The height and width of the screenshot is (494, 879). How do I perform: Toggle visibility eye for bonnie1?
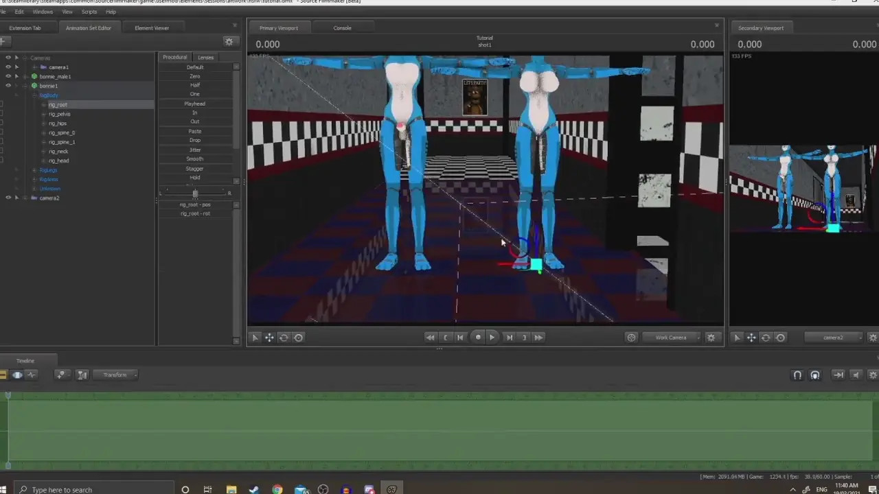coord(8,86)
